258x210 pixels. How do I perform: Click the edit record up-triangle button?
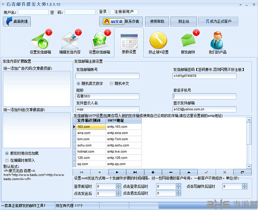point(189,172)
